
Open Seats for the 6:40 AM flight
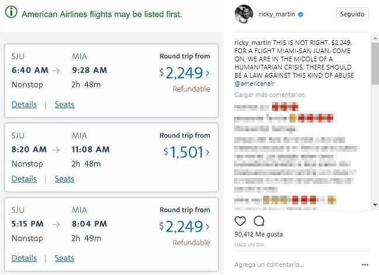[64, 105]
